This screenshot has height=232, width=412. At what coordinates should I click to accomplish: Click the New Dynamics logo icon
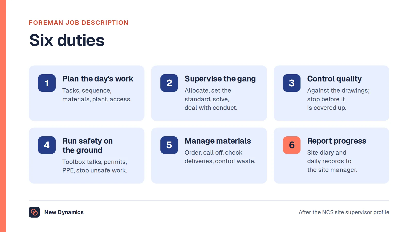34,212
